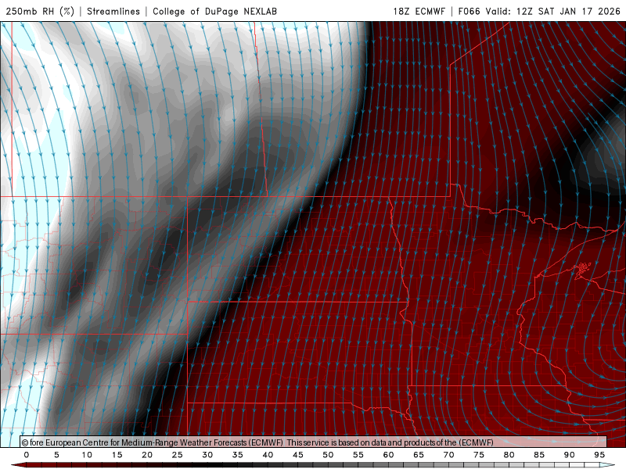Click the "20" value on the color scale

click(147, 455)
